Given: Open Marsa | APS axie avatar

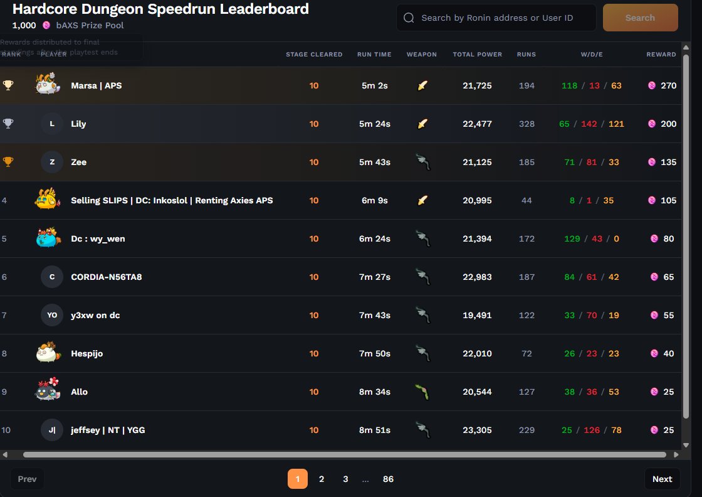Looking at the screenshot, I should tap(48, 84).
